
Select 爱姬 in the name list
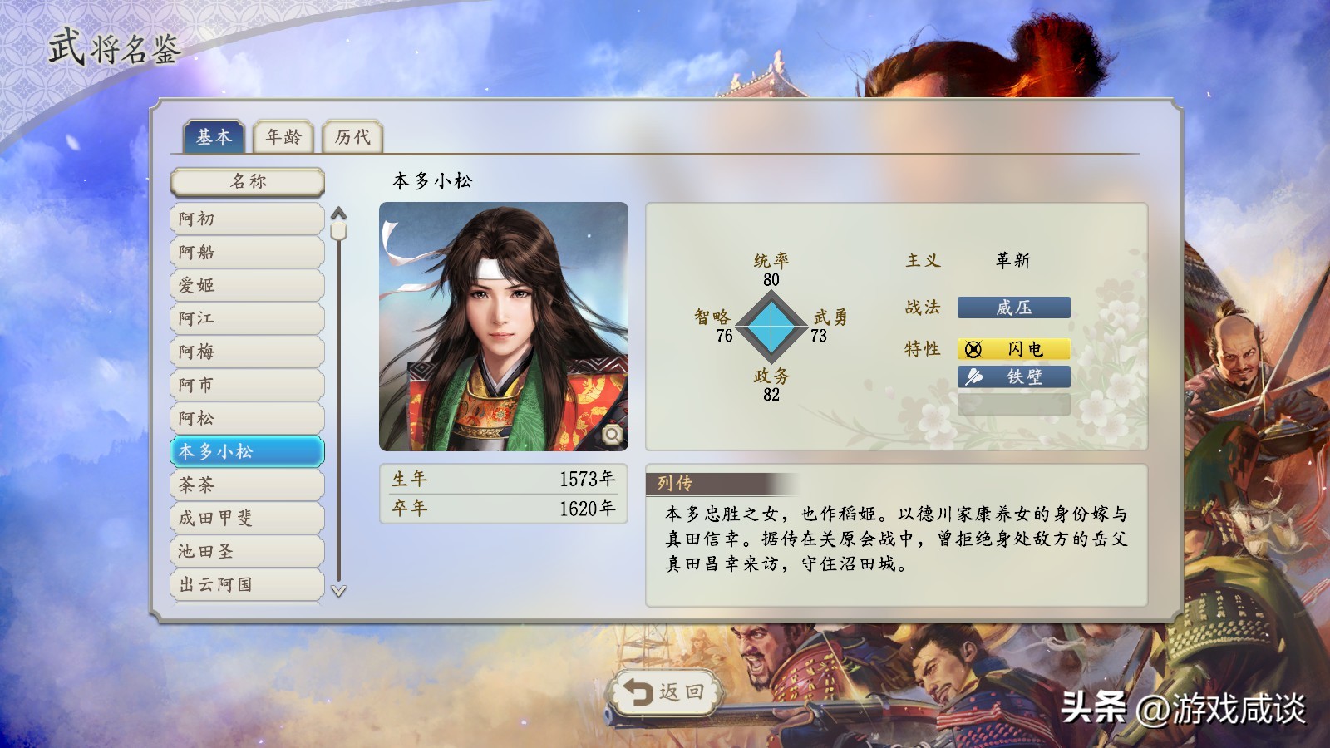point(247,285)
